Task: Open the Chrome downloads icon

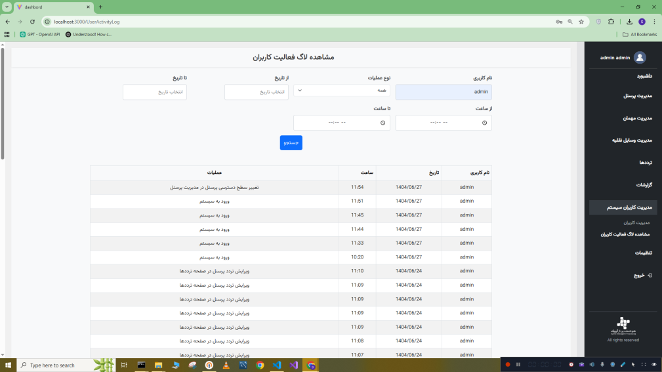Action: pyautogui.click(x=630, y=22)
